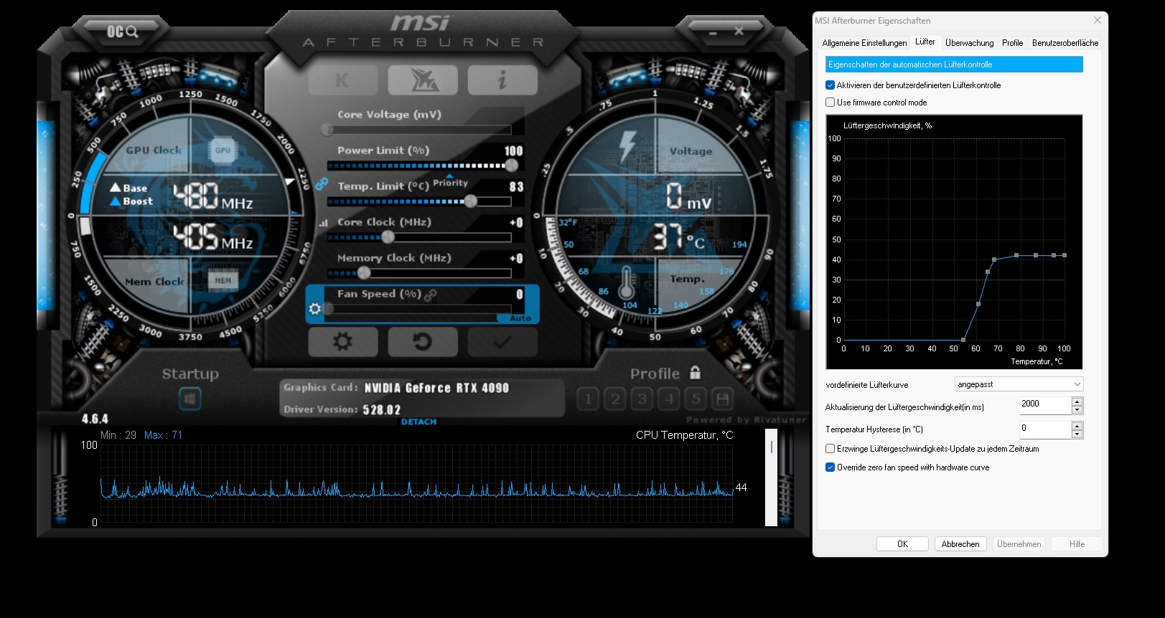Click the Übernehmen button
The height and width of the screenshot is (618, 1165).
tap(1019, 544)
